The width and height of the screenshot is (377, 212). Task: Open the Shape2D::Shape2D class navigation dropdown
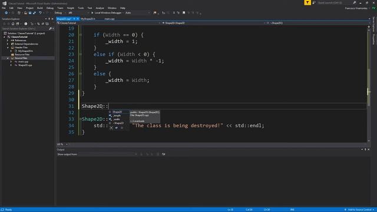coord(214,23)
